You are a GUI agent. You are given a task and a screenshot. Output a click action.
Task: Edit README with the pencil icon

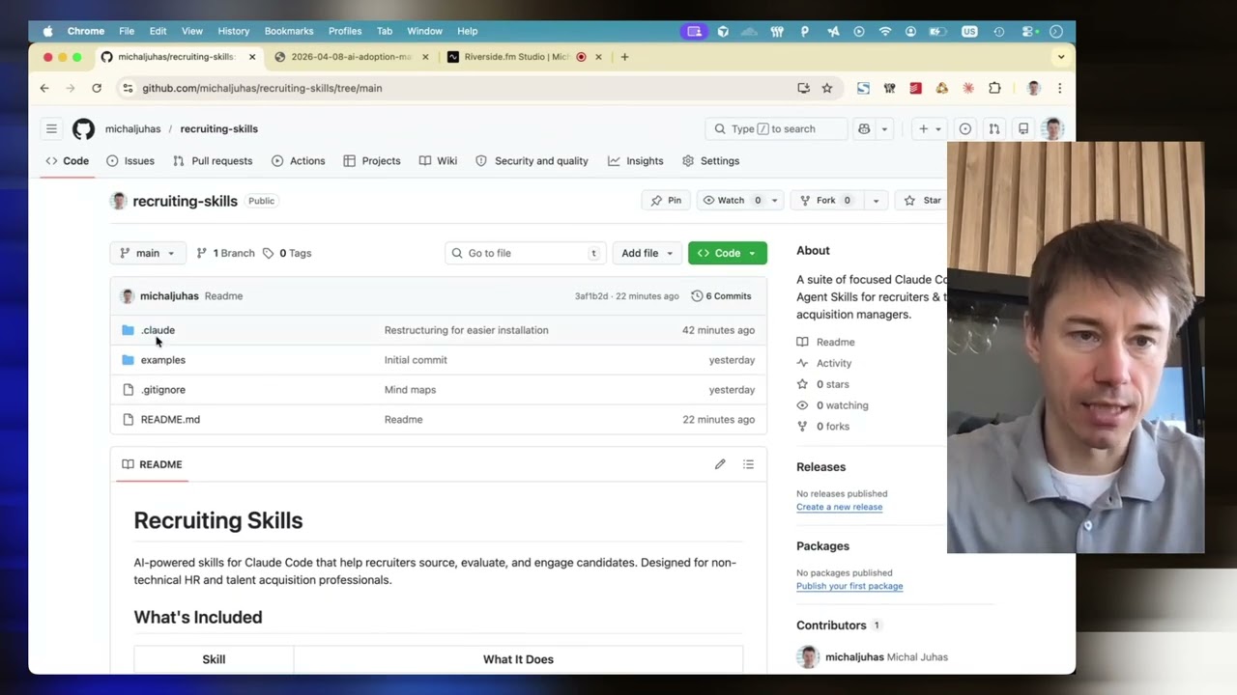[720, 464]
